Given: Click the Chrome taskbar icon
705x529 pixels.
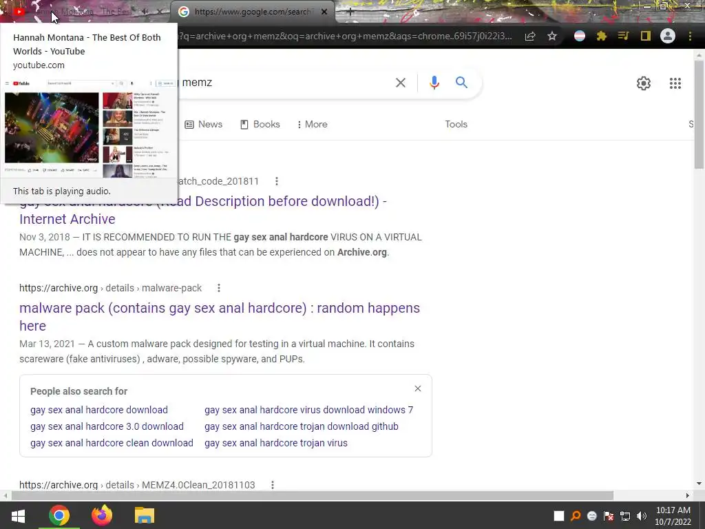Looking at the screenshot, I should pyautogui.click(x=59, y=515).
